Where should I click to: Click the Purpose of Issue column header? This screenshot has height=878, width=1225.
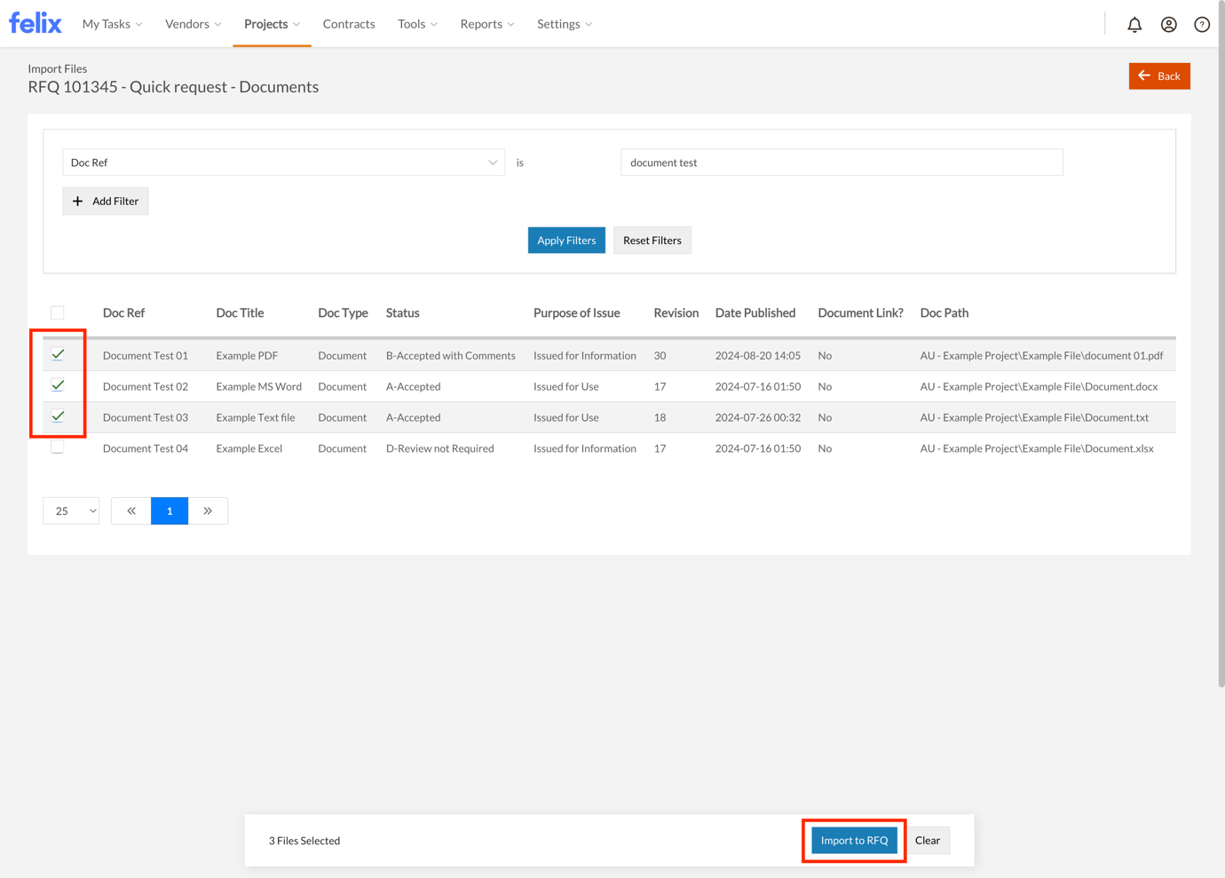coord(576,312)
